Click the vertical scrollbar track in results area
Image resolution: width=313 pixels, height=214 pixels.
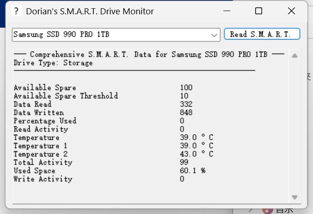click(x=295, y=125)
